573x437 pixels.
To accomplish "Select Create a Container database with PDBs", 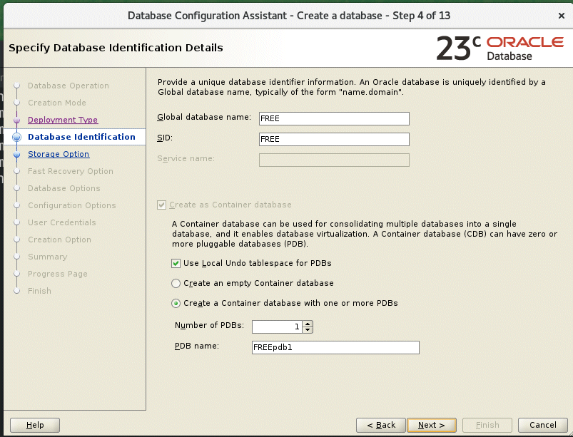I will click(x=176, y=303).
